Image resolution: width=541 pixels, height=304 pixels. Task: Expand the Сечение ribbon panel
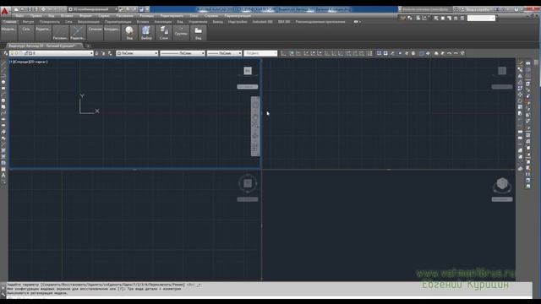point(95,33)
